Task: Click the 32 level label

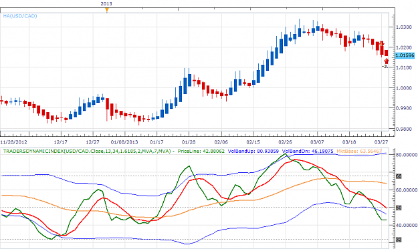Action: tap(399, 240)
